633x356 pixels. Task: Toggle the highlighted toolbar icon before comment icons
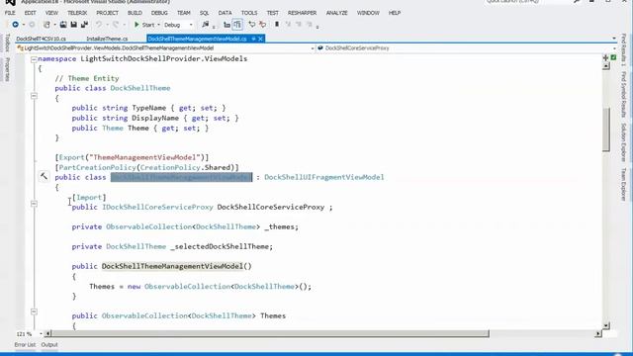pyautogui.click(x=237, y=25)
